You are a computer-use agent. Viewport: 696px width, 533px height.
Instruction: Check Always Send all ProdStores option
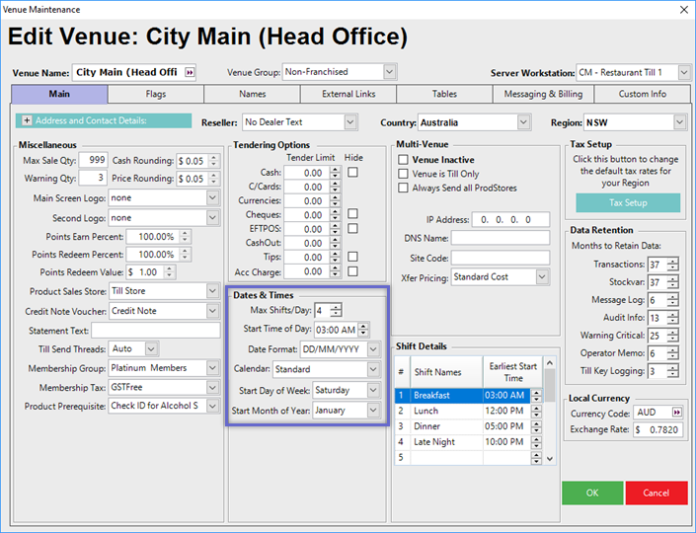[403, 188]
